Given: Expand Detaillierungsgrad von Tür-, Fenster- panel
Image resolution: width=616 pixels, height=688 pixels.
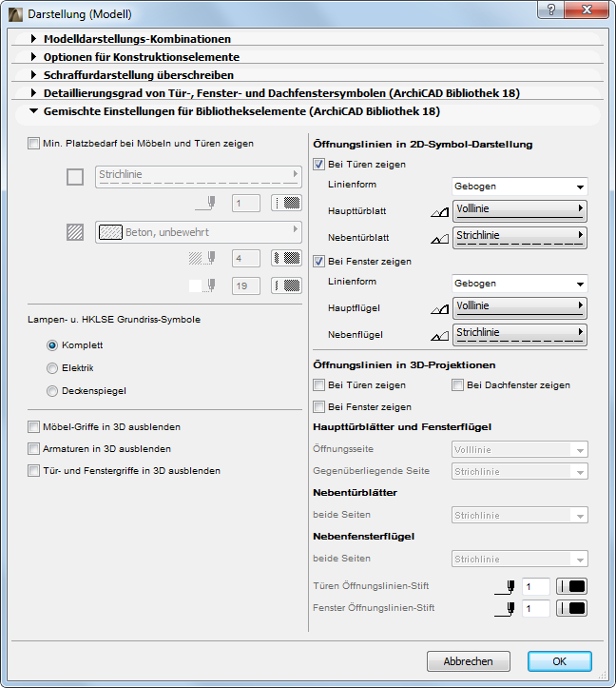Looking at the screenshot, I should (x=33, y=93).
